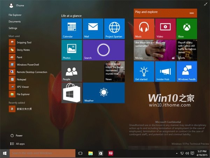Click the Power button
This screenshot has width=210, height=158.
coord(16,136)
